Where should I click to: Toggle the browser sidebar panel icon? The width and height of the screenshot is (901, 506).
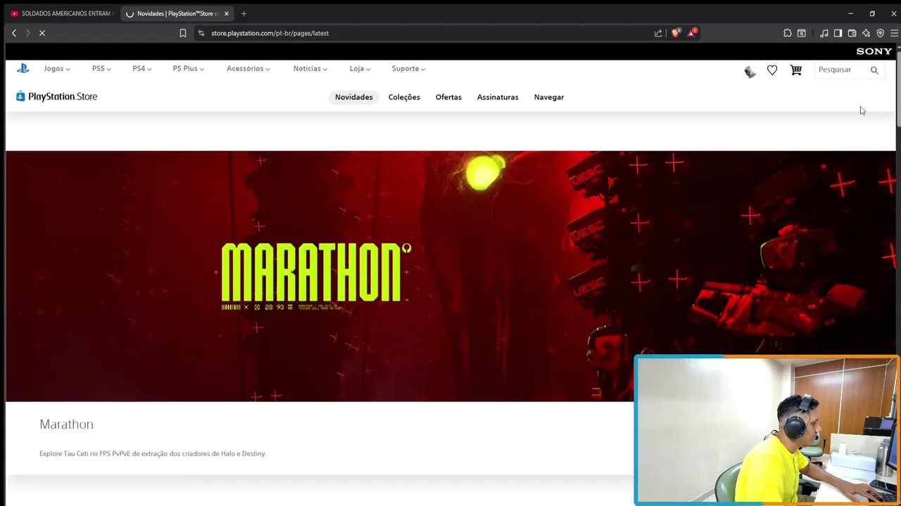point(838,33)
